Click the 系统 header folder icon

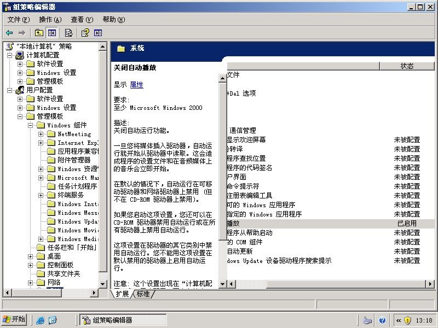[x=121, y=49]
